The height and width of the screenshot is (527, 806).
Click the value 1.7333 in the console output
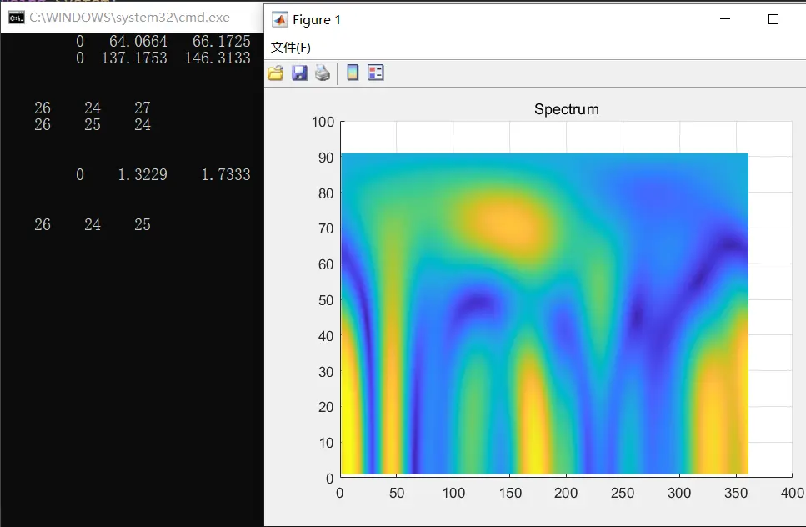[x=226, y=175]
